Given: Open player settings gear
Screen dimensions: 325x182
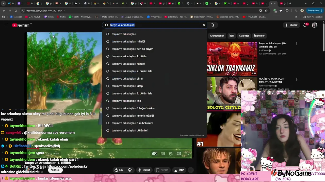Looking at the screenshot, I should (171, 154).
